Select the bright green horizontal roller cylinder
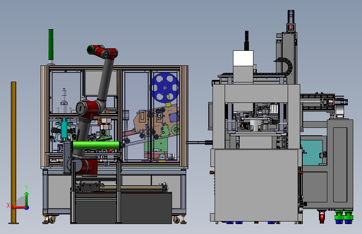362x234 pixels. pos(96,145)
